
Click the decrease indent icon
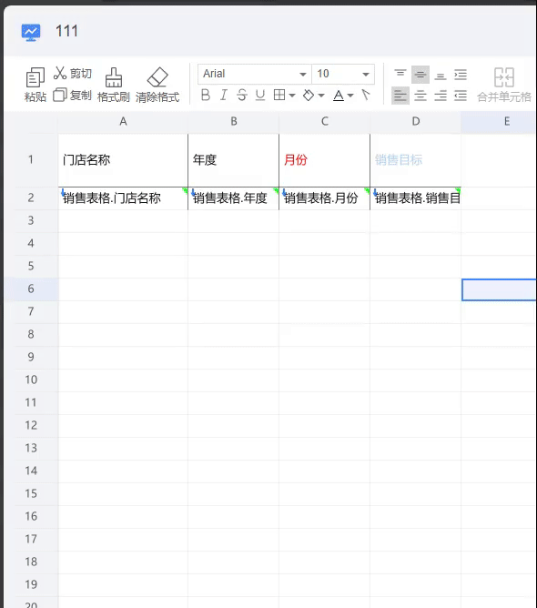[461, 96]
